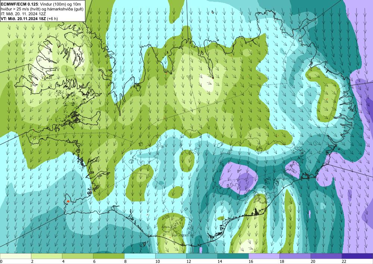Select the violet 20–22 legend swatch
This screenshot has width=373, height=264.
point(326,256)
